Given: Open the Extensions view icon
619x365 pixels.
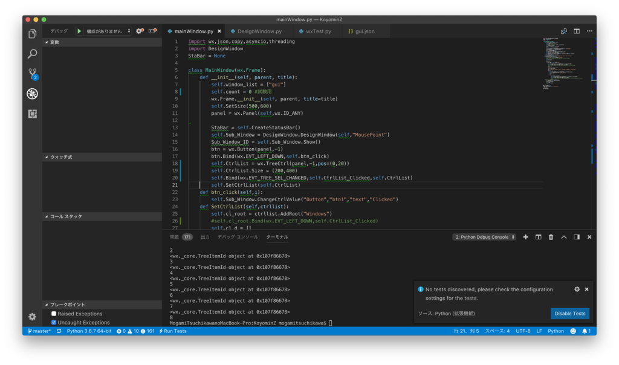Looking at the screenshot, I should pos(33,114).
